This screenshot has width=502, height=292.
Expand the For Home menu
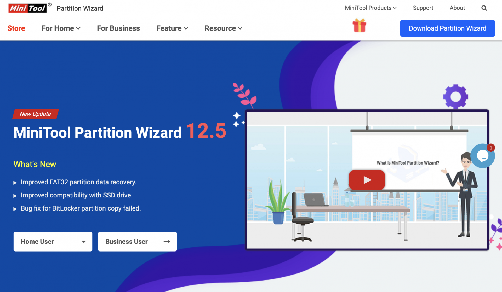click(61, 28)
